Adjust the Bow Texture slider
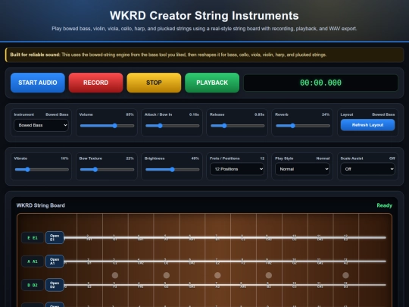 [107, 170]
